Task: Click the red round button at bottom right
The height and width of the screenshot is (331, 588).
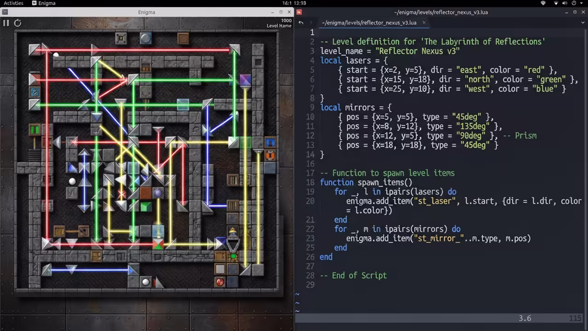Action: click(x=220, y=282)
